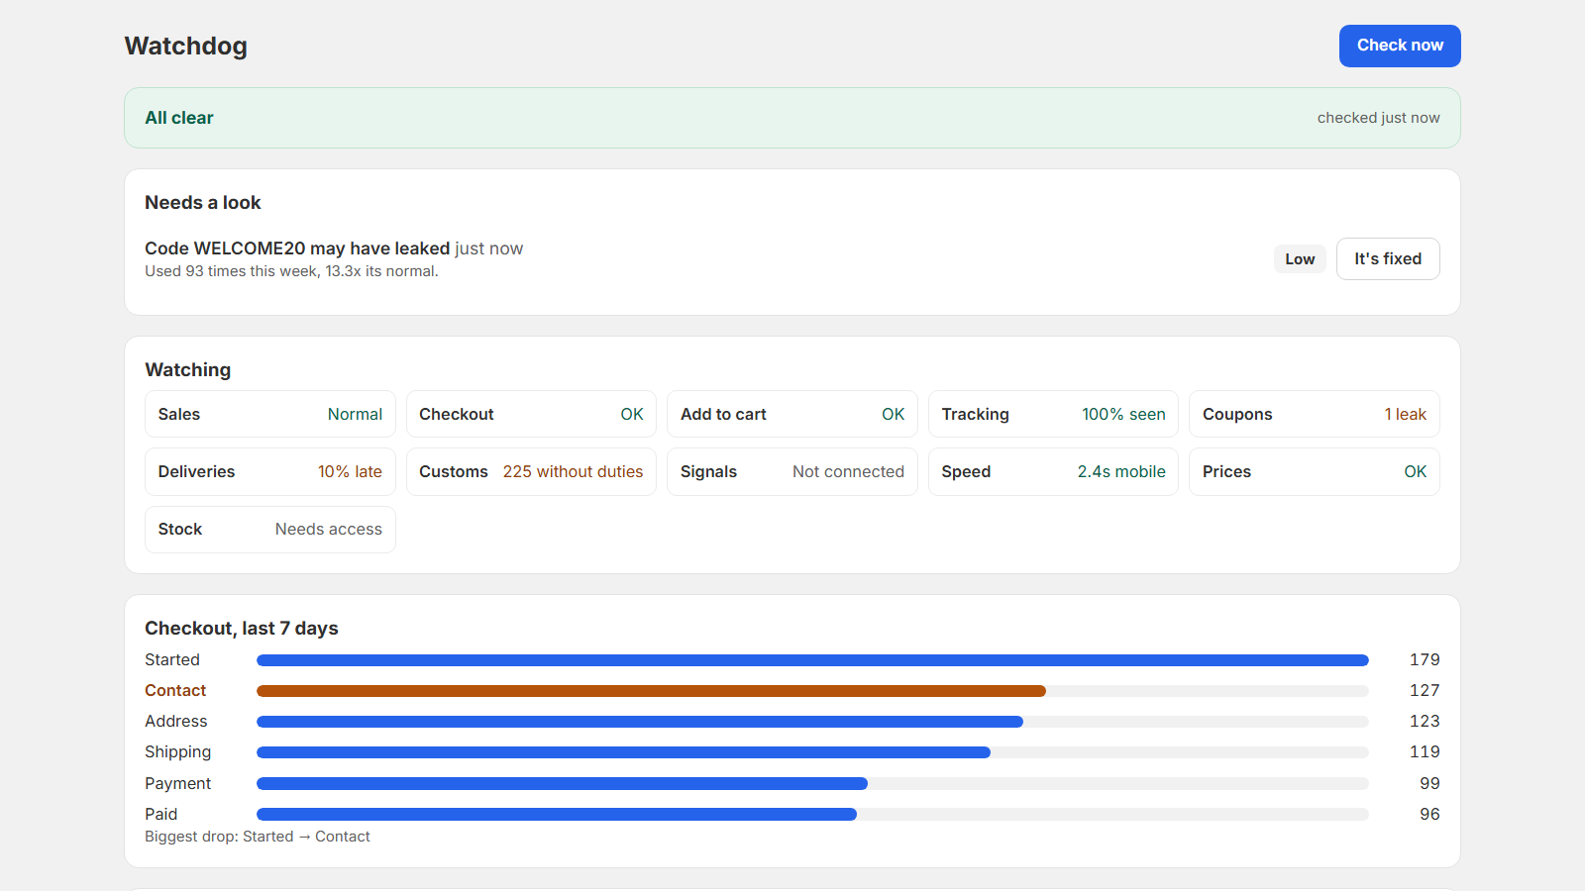
Task: Open the Stock Needs access card
Action: pyautogui.click(x=270, y=530)
